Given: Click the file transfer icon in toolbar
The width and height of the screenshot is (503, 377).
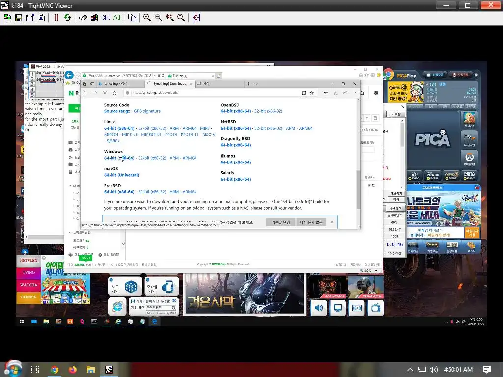Looking at the screenshot, I should point(132,18).
